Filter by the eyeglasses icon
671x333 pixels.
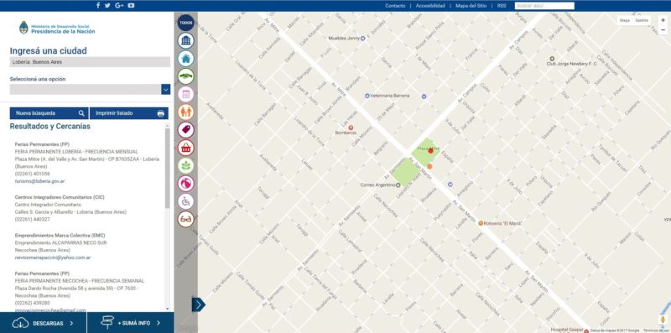185,219
